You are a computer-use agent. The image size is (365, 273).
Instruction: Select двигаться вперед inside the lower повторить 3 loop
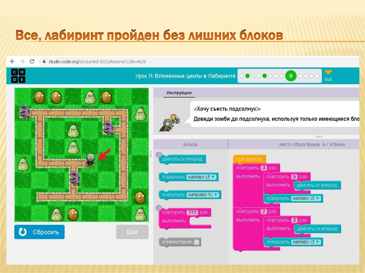click(317, 229)
